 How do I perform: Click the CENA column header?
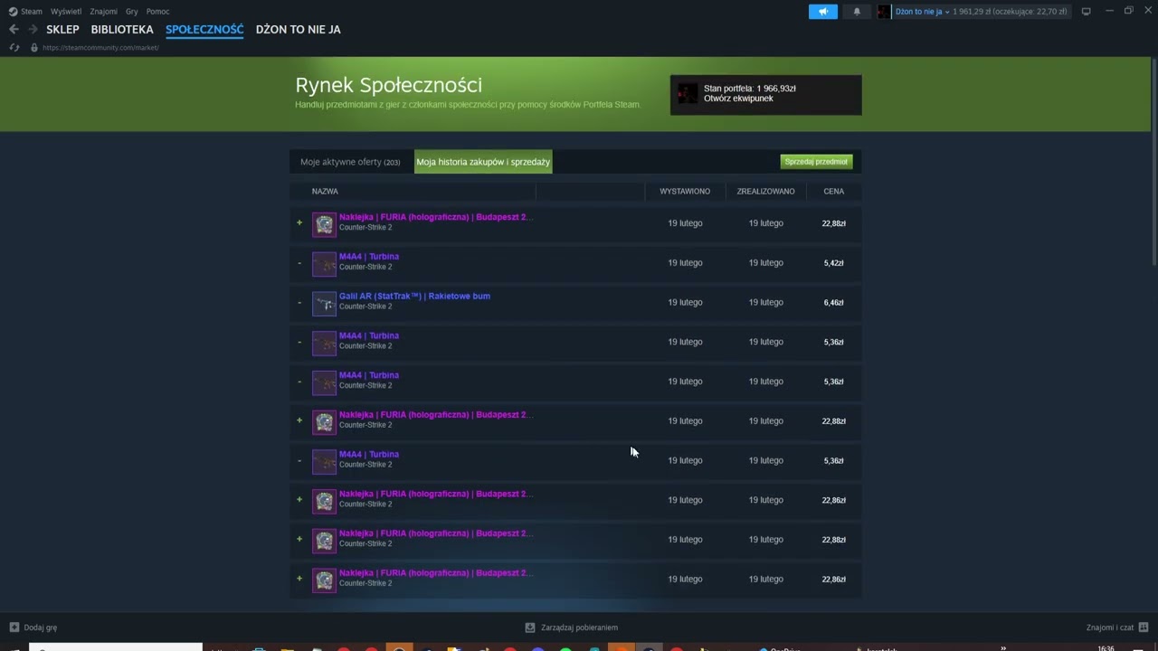(833, 192)
